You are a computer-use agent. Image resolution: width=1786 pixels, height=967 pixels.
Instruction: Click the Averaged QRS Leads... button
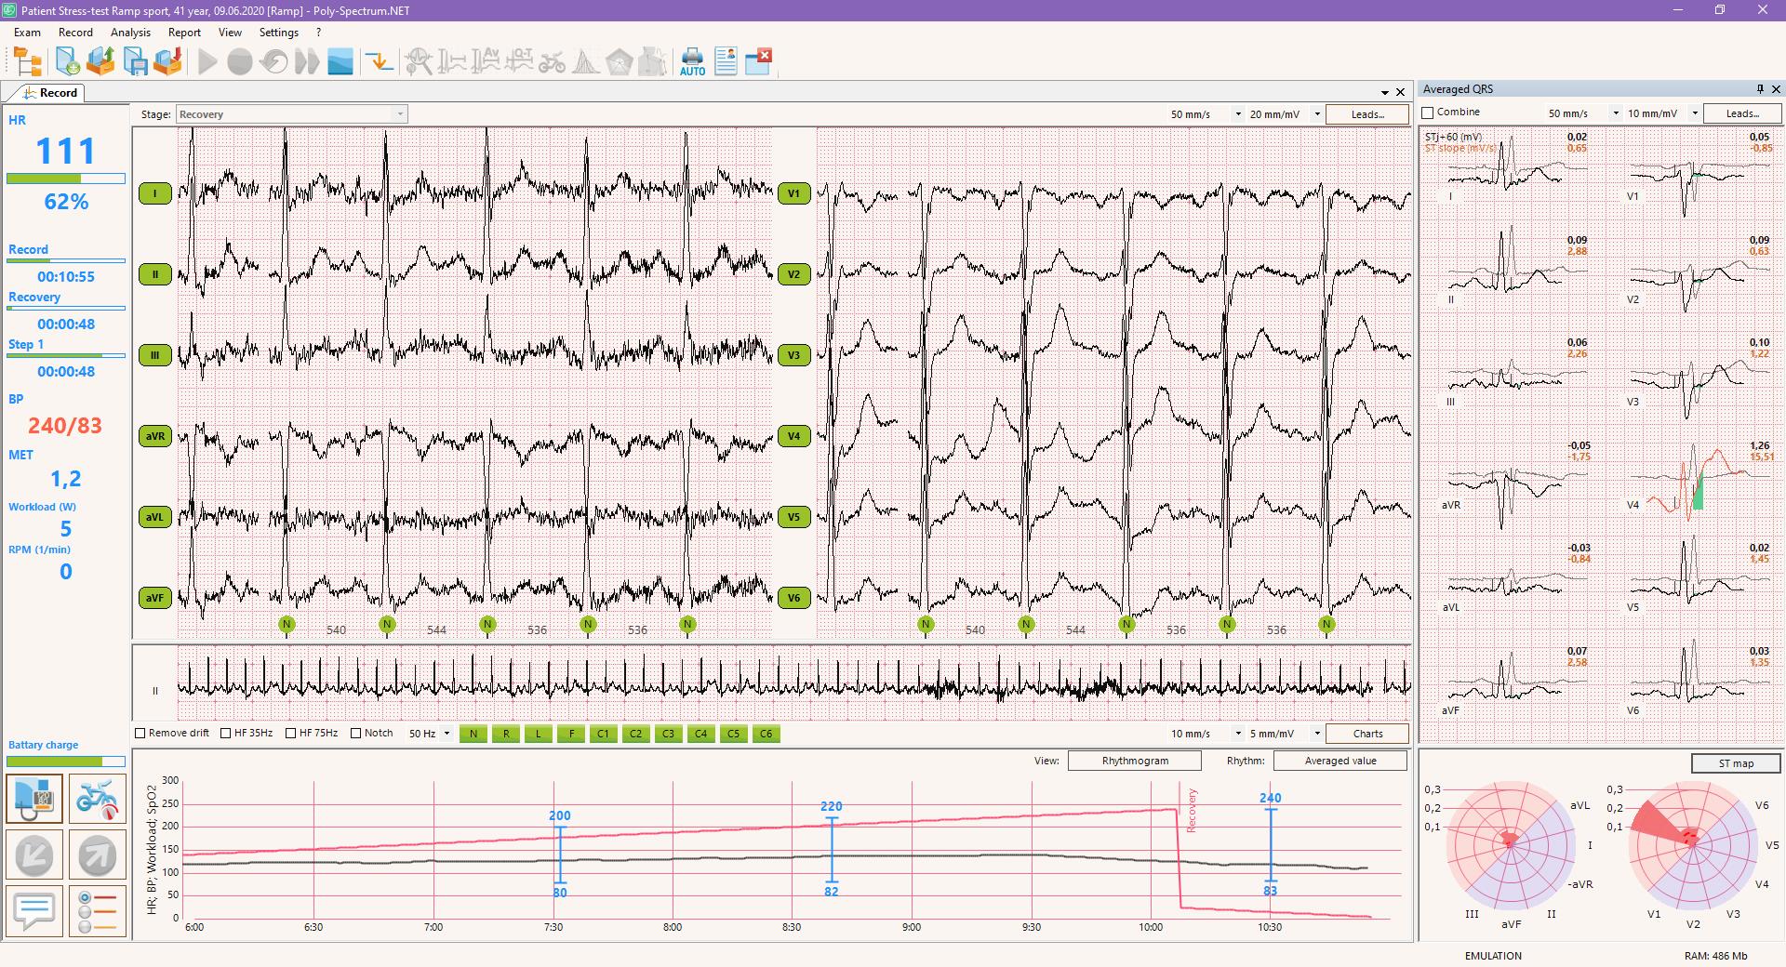coord(1742,113)
